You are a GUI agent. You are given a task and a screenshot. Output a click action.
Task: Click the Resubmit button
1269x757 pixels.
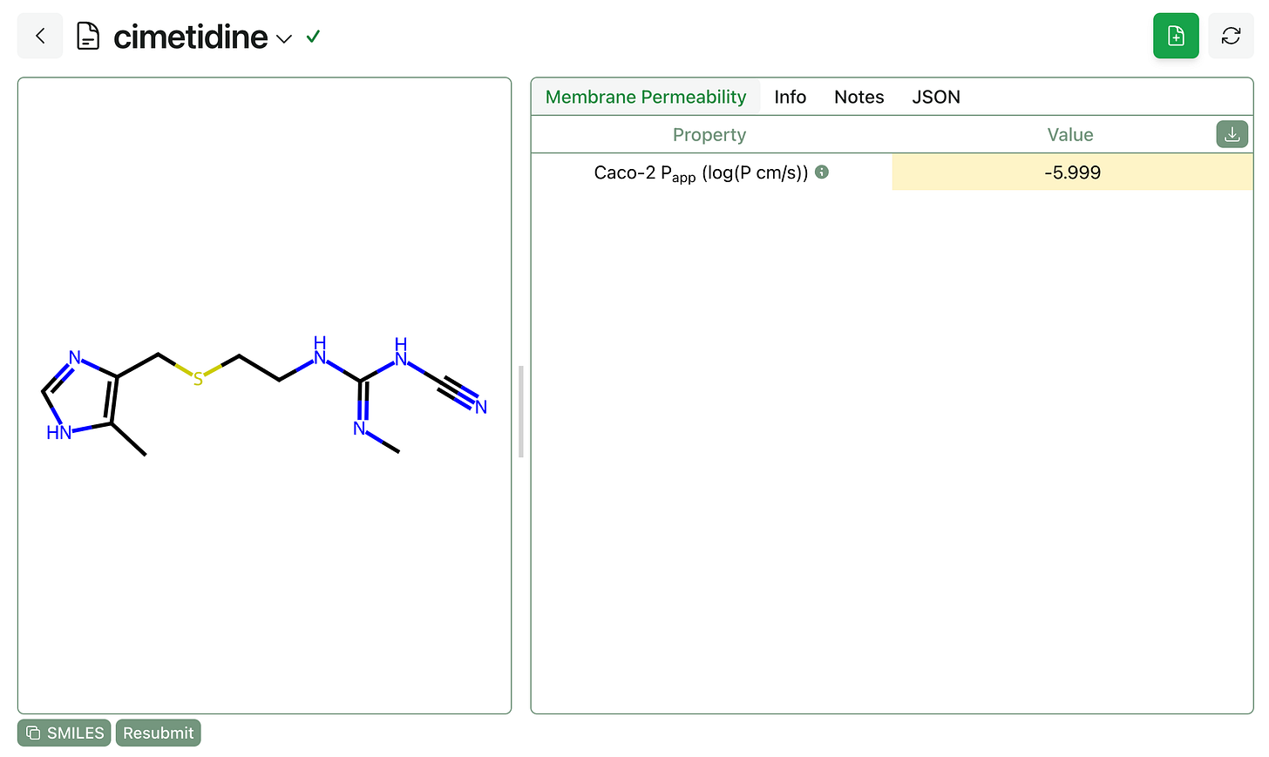(x=158, y=733)
